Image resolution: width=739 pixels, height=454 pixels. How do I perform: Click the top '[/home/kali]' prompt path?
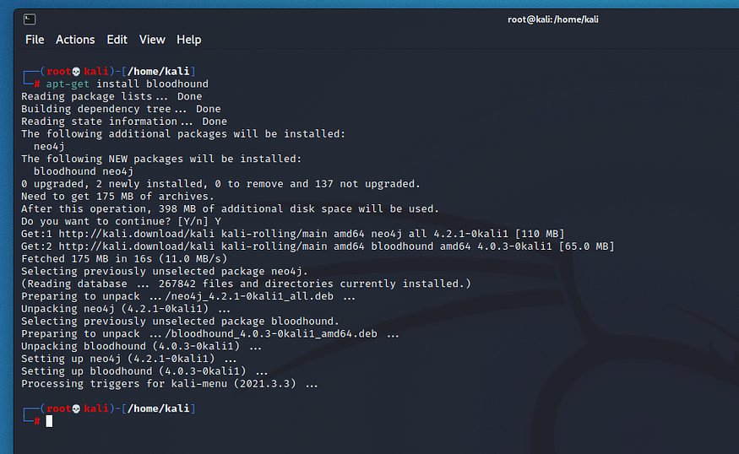pos(159,71)
